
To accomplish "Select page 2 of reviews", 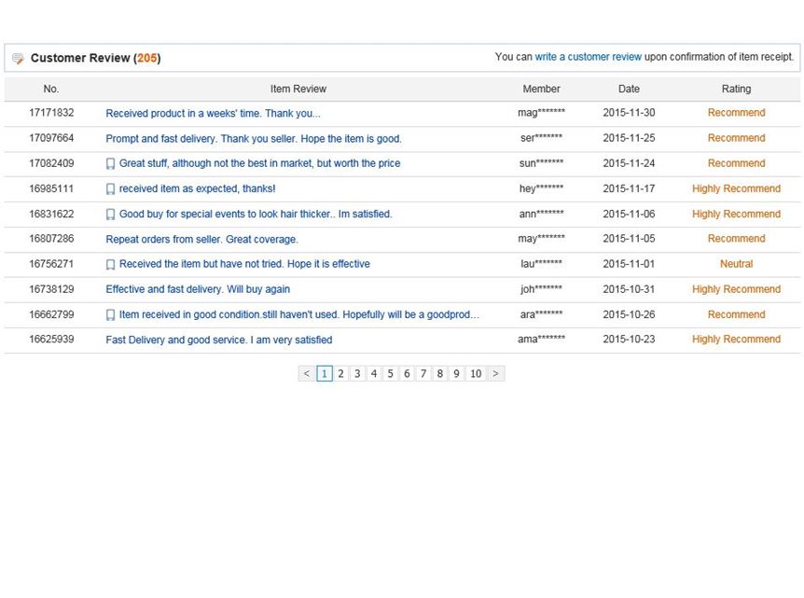I will coord(340,374).
